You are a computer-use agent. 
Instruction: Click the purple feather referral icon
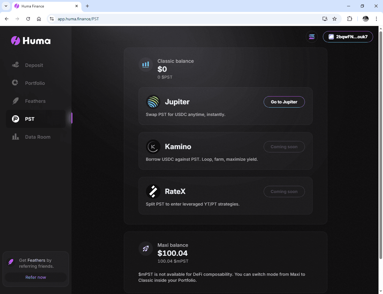click(x=11, y=262)
